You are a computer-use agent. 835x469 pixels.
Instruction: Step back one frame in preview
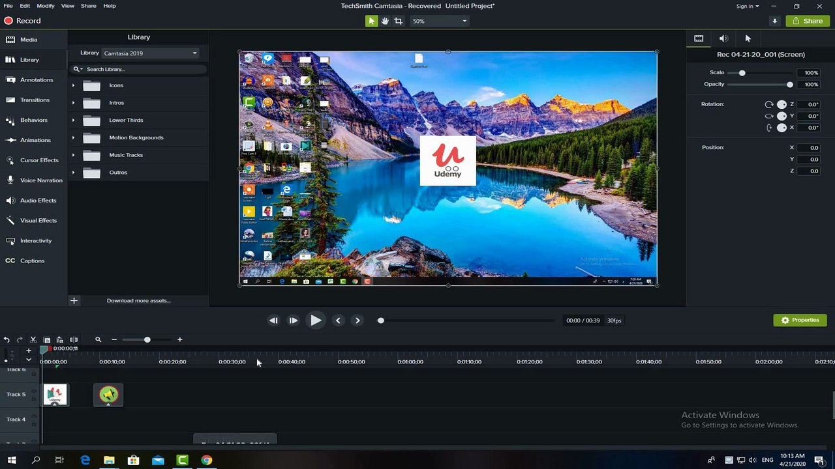tap(273, 320)
